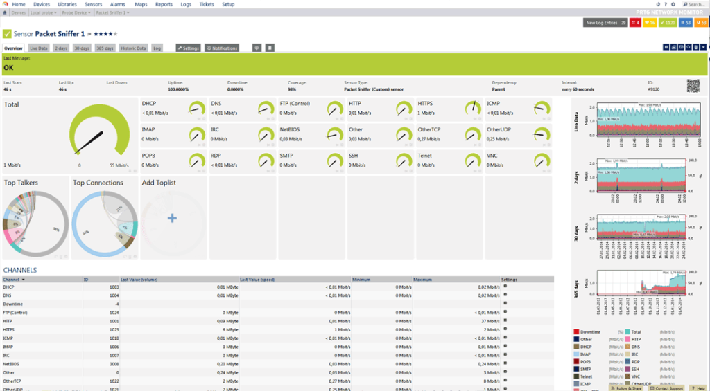The width and height of the screenshot is (710, 391).
Task: Switch to the Historic Data tab
Action: [x=133, y=48]
